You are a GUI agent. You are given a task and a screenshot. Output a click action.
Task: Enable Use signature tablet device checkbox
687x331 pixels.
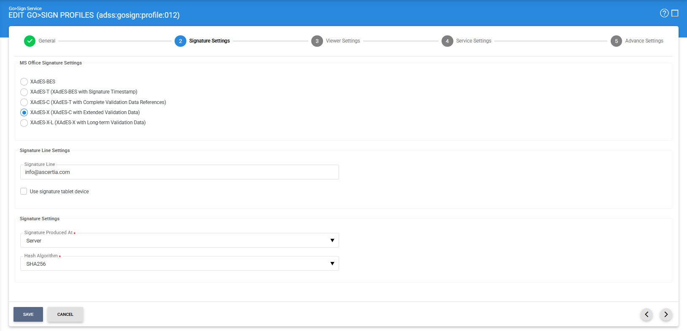tap(24, 191)
